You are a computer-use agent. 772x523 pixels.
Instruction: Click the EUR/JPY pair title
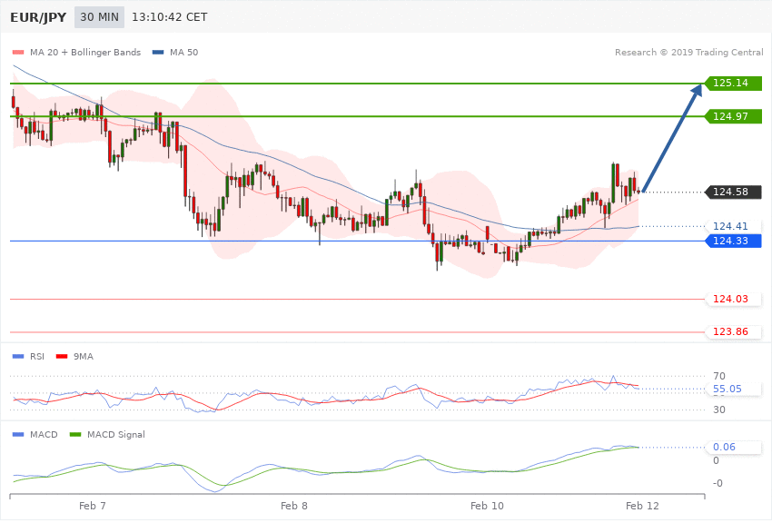[38, 17]
